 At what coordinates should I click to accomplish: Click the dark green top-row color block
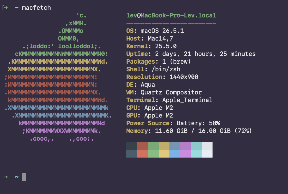point(153,146)
